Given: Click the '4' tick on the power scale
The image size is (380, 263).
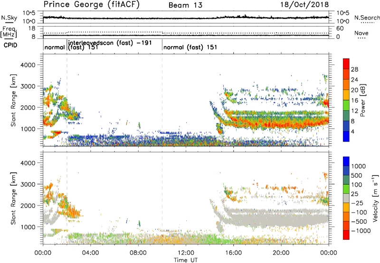Looking at the screenshot, I should click(x=352, y=131).
